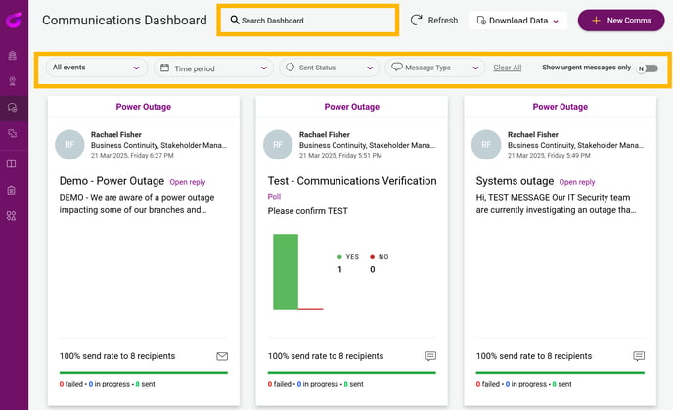
Task: Open the shapes grid icon in sidebar
Action: click(x=12, y=216)
